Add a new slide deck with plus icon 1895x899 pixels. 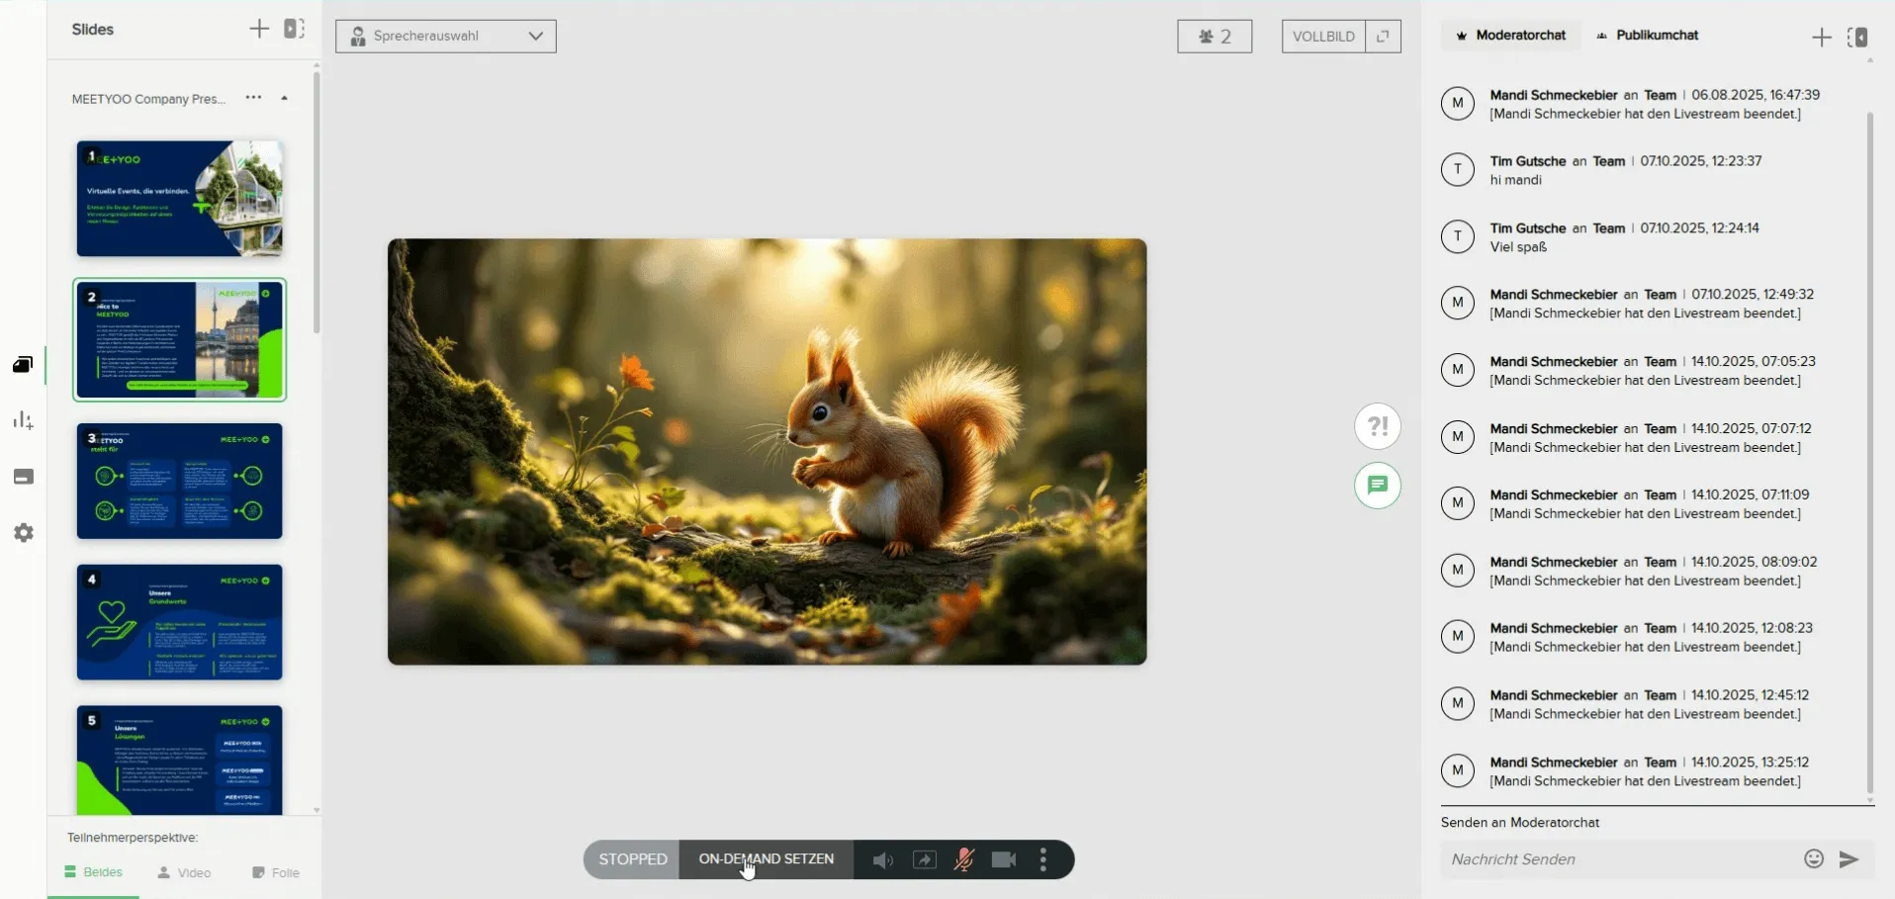click(x=259, y=29)
